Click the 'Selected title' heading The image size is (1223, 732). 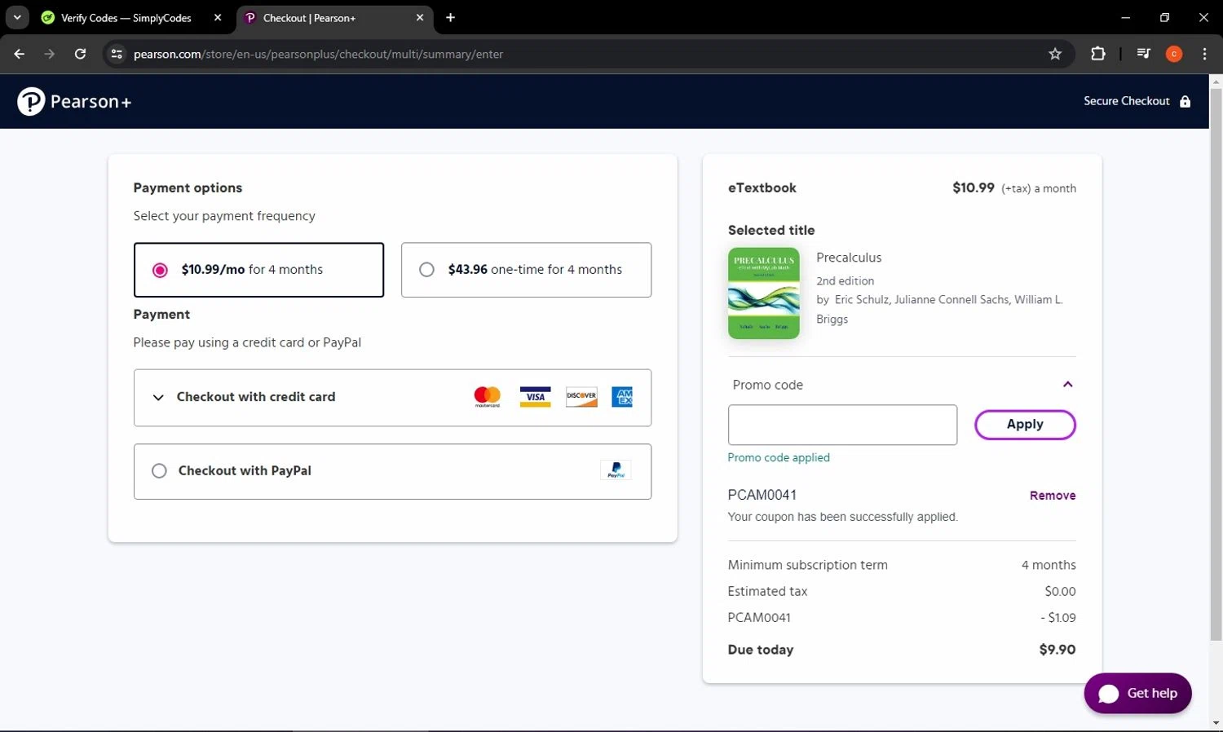pyautogui.click(x=771, y=230)
